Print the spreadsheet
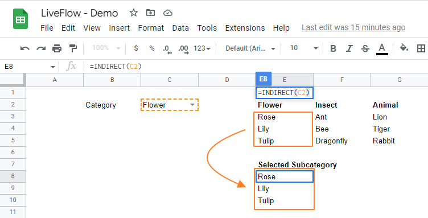This screenshot has width=428, height=218. tap(57, 48)
